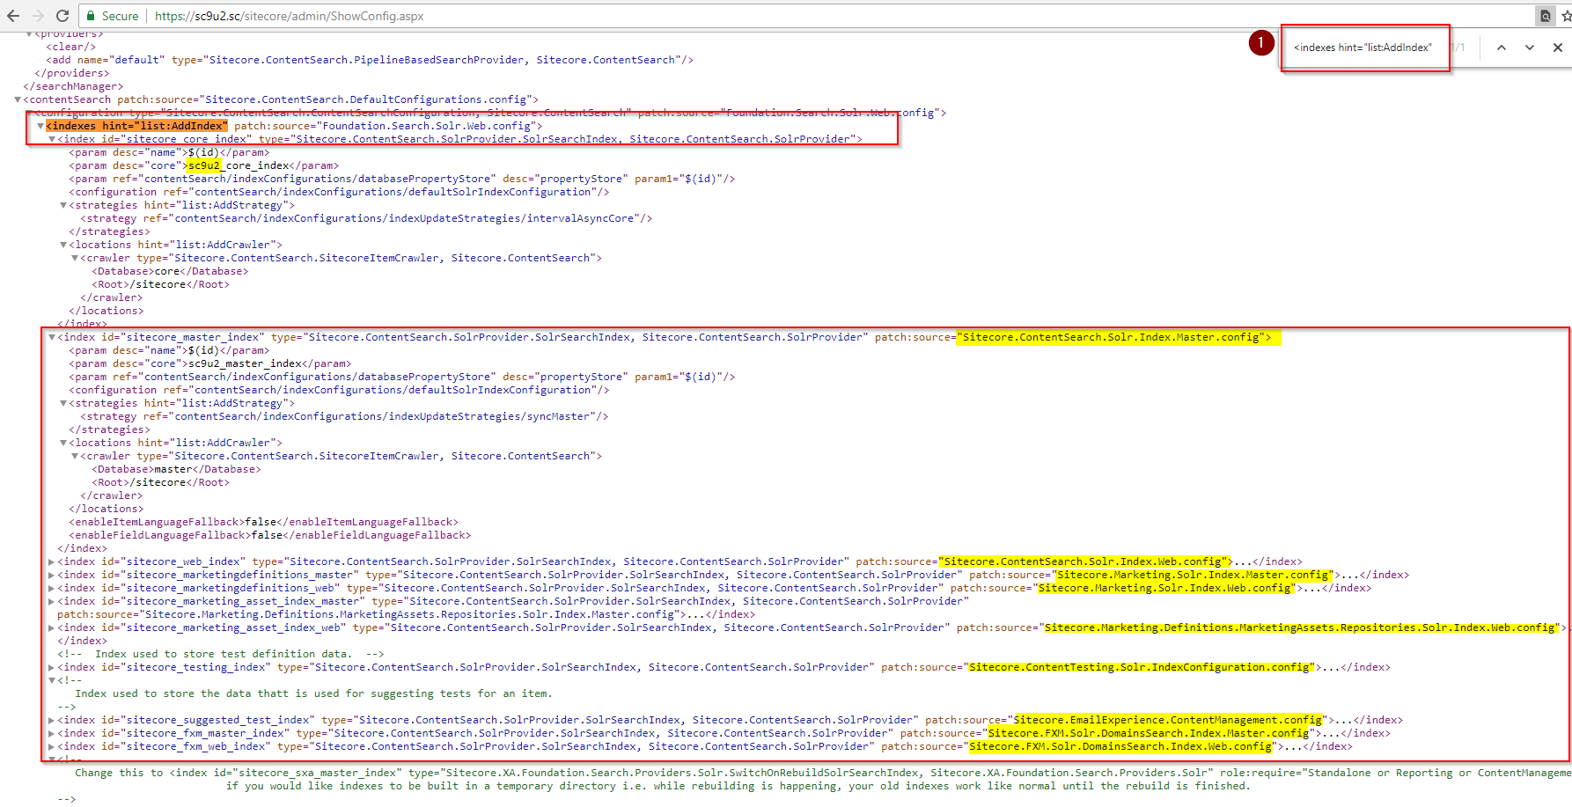Go forward to the next page
This screenshot has width=1572, height=807.
click(x=37, y=16)
